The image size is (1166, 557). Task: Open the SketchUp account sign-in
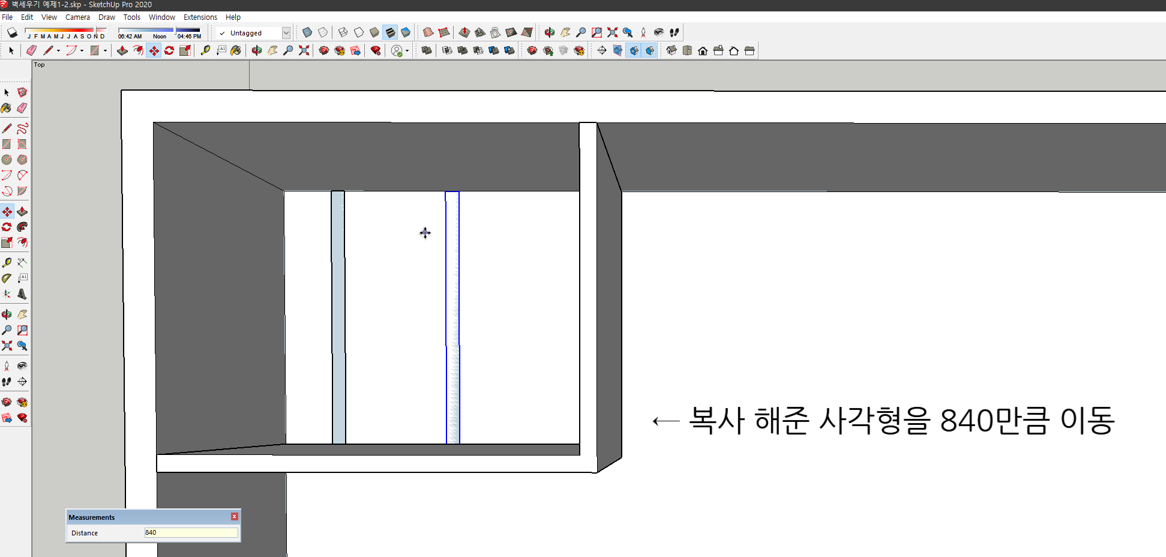coord(396,50)
